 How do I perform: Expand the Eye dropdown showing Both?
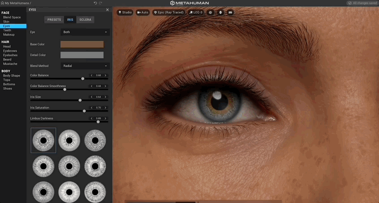pos(85,32)
